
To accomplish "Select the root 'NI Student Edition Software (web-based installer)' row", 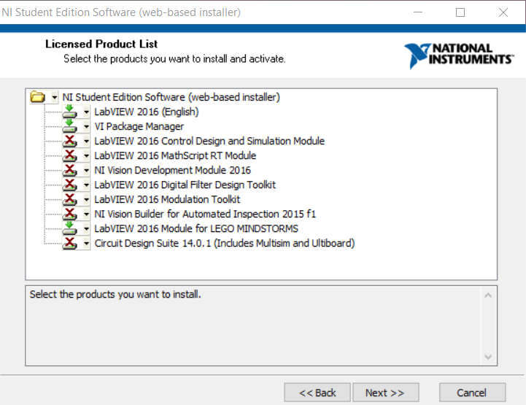I will [x=171, y=97].
